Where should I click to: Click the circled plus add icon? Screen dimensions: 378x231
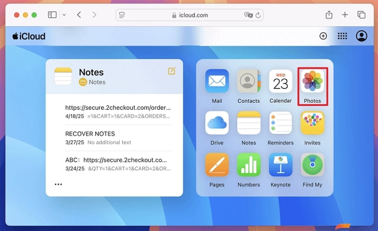point(323,36)
